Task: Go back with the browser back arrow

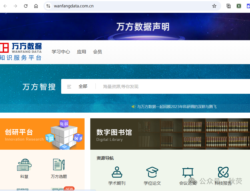Action: (5, 6)
